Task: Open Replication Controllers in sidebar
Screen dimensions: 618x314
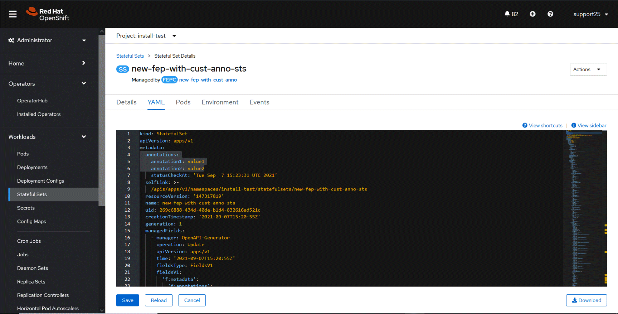Action: coord(43,295)
